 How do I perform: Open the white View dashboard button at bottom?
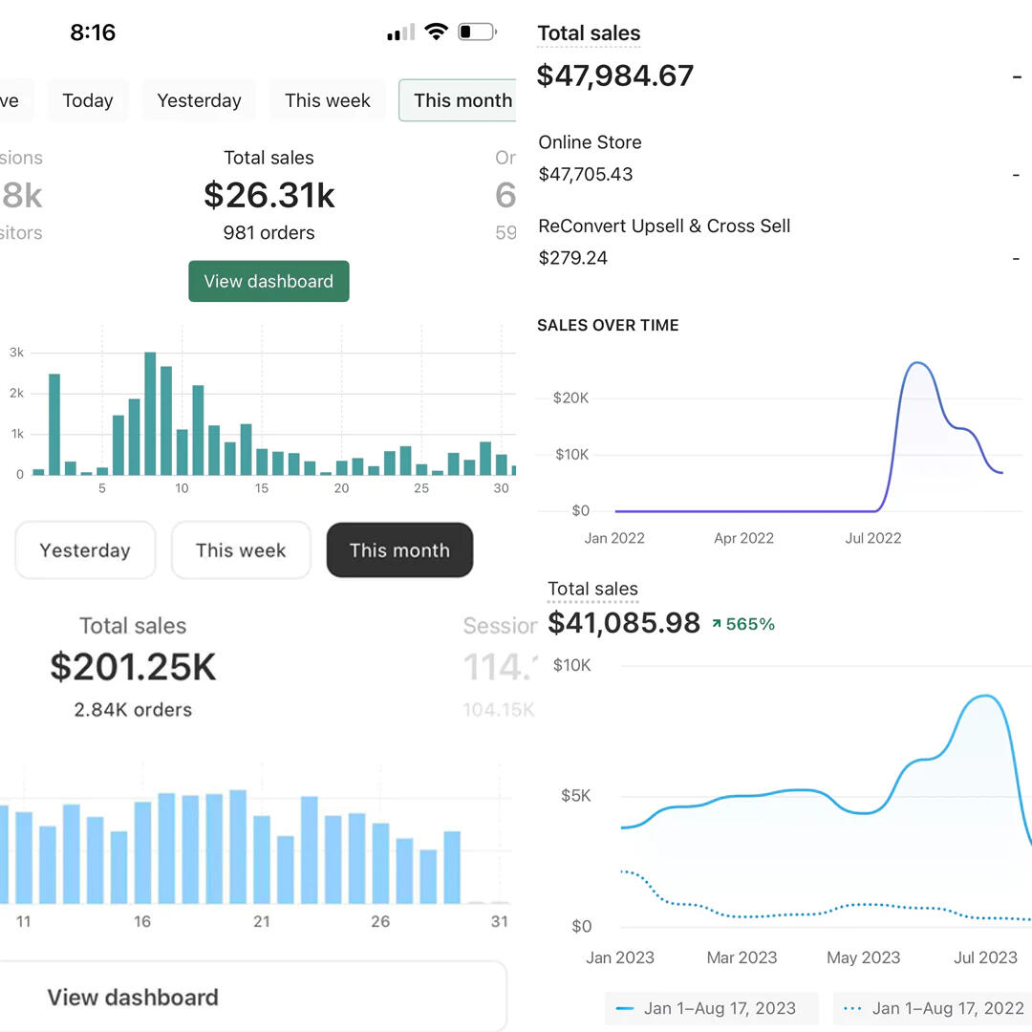tap(252, 997)
